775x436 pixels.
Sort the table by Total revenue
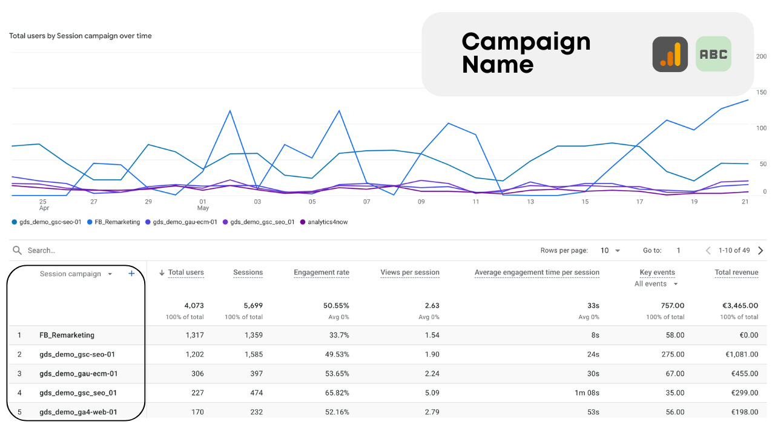point(736,272)
